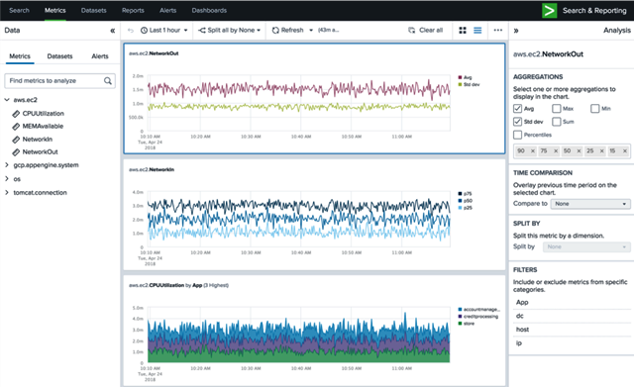The image size is (634, 387).
Task: Remove the 90 percentile tag
Action: (533, 151)
